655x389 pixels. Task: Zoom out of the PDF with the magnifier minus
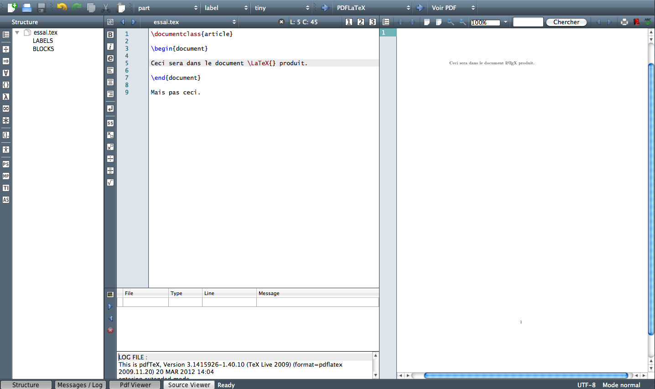click(463, 22)
